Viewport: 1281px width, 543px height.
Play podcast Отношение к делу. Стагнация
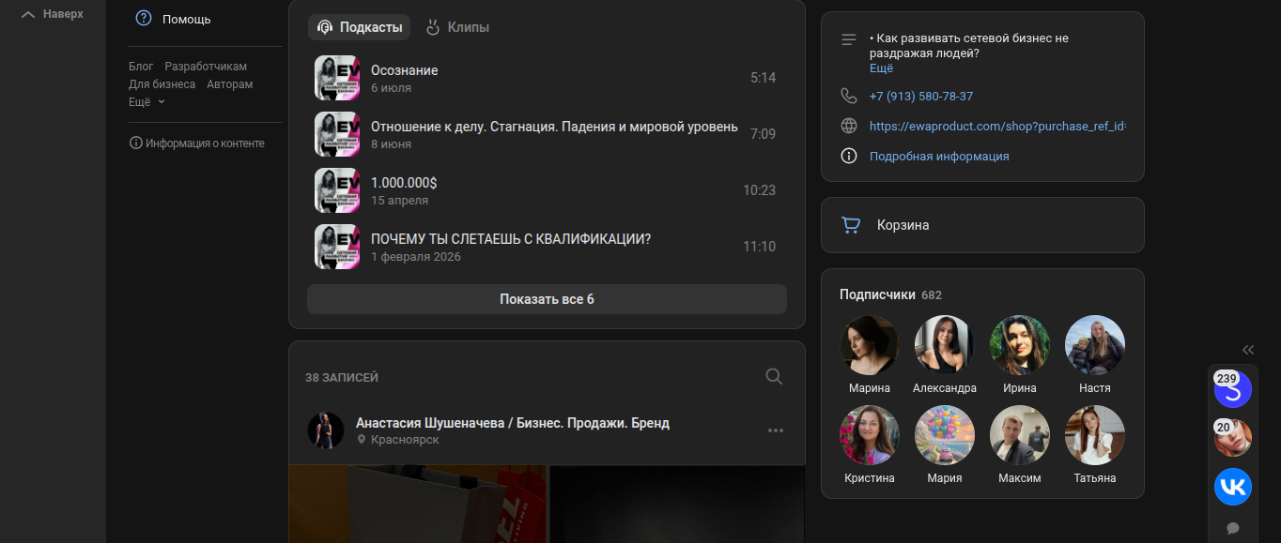click(547, 134)
